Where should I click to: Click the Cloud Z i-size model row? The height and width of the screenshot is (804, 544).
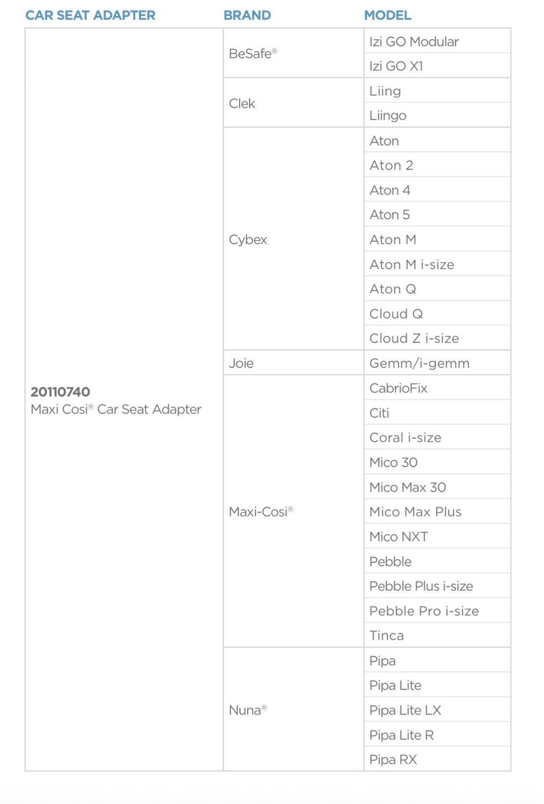[x=437, y=338]
